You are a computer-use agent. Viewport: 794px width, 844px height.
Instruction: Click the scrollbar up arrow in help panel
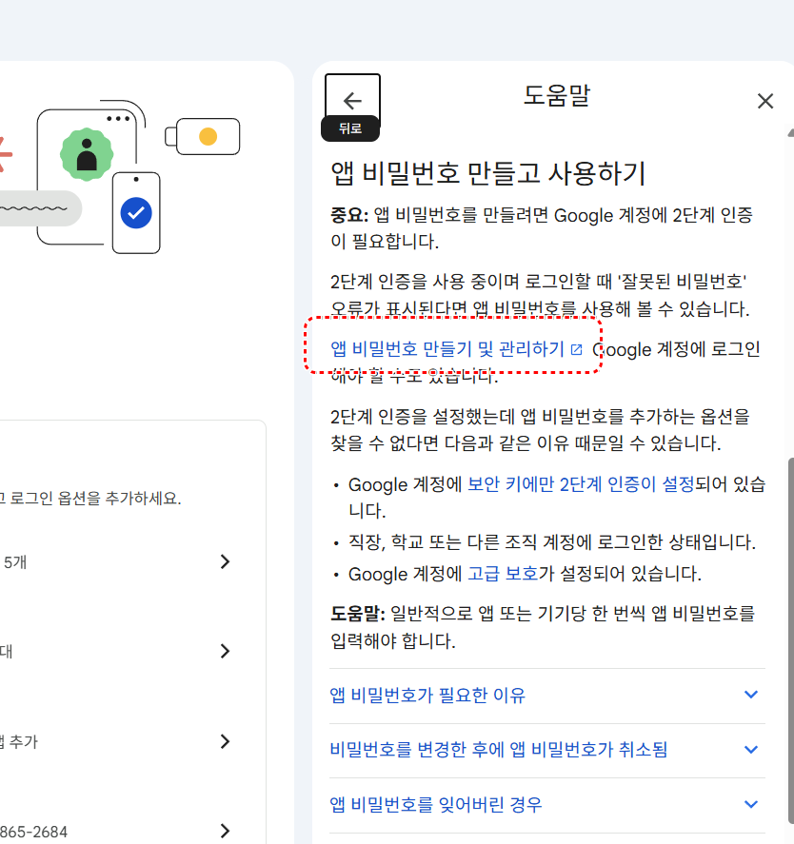click(788, 132)
